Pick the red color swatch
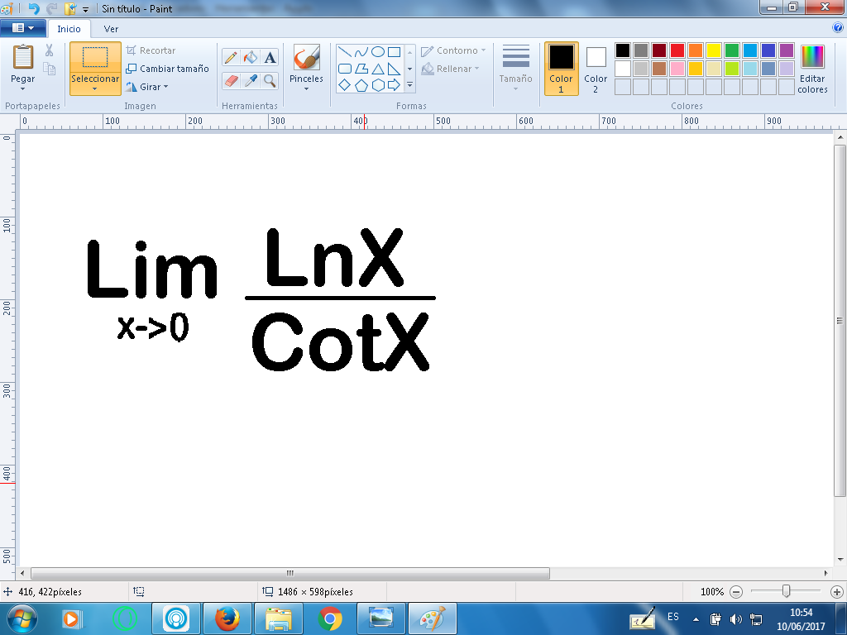This screenshot has width=847, height=635. (x=677, y=50)
